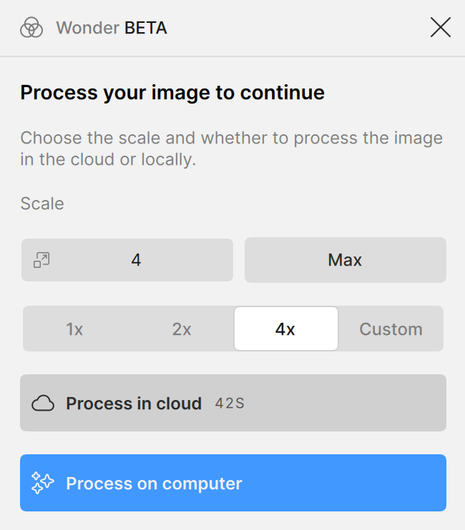Choose the Custom scale option

[x=391, y=329]
